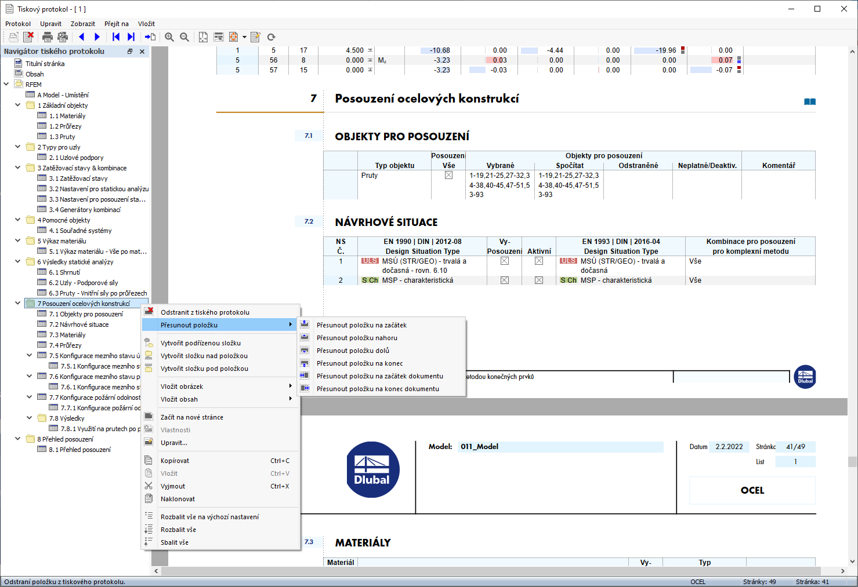Click the round Dlubal logo on page header
The height and width of the screenshot is (587, 858).
click(x=372, y=470)
